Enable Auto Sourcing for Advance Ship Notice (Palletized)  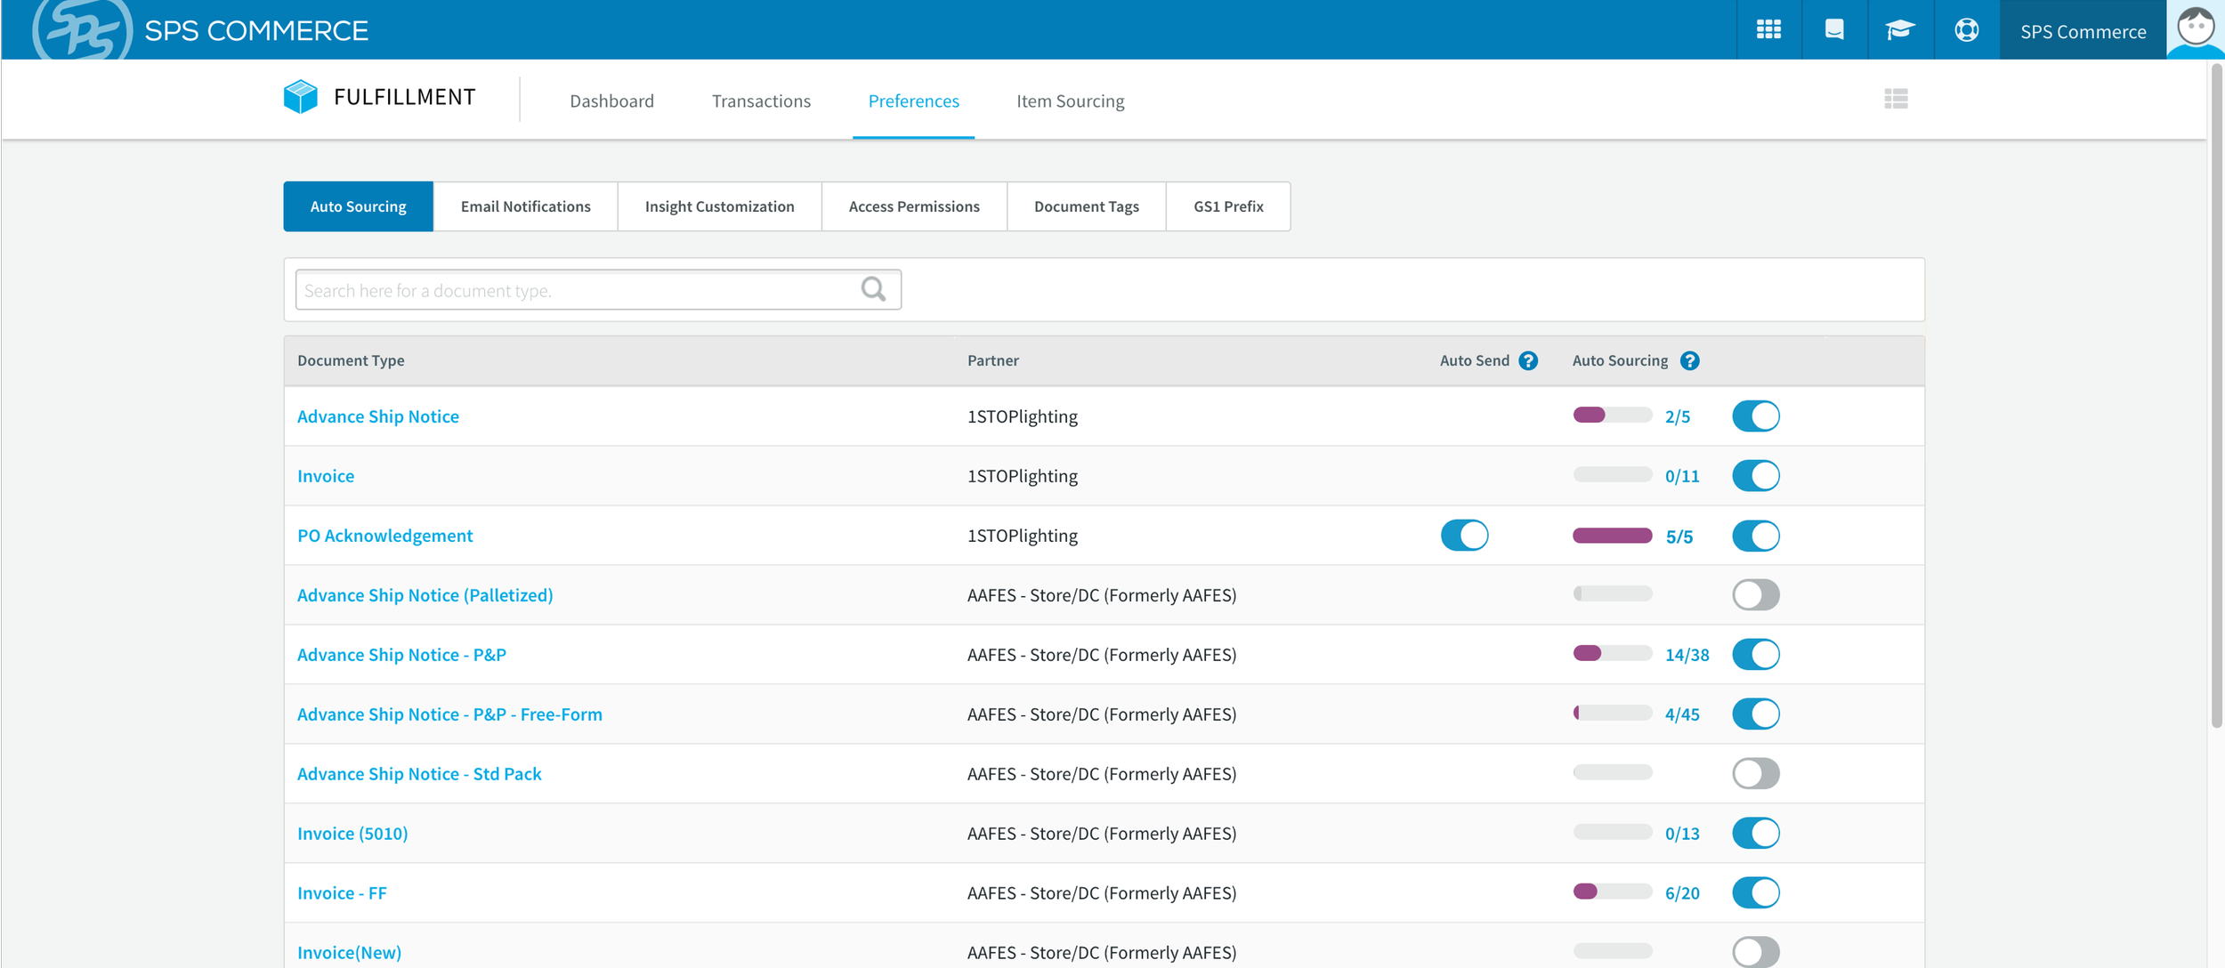pos(1755,595)
